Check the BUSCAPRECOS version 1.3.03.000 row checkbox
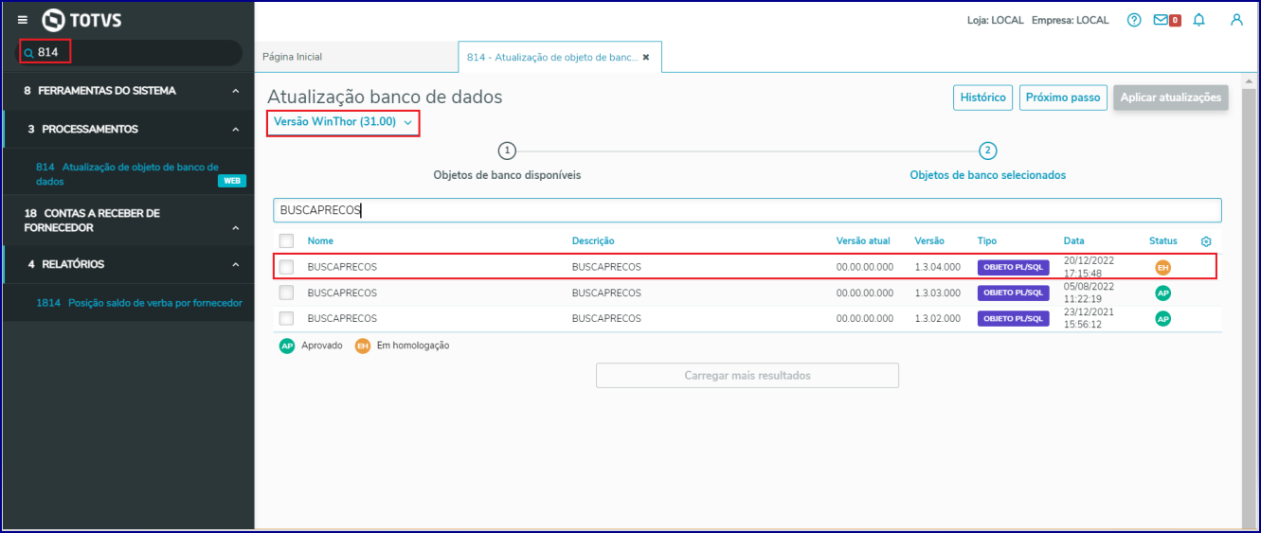The width and height of the screenshot is (1261, 533). click(286, 293)
